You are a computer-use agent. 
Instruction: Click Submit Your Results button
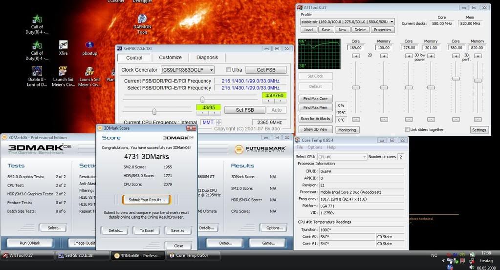(x=146, y=200)
